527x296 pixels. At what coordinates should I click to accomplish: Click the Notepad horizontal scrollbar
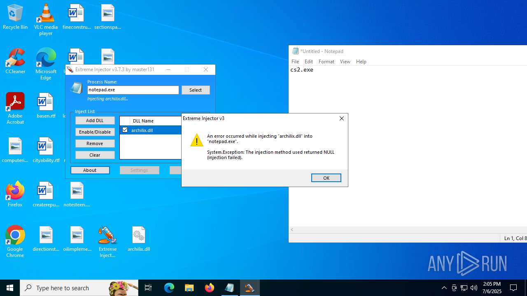pos(408,229)
